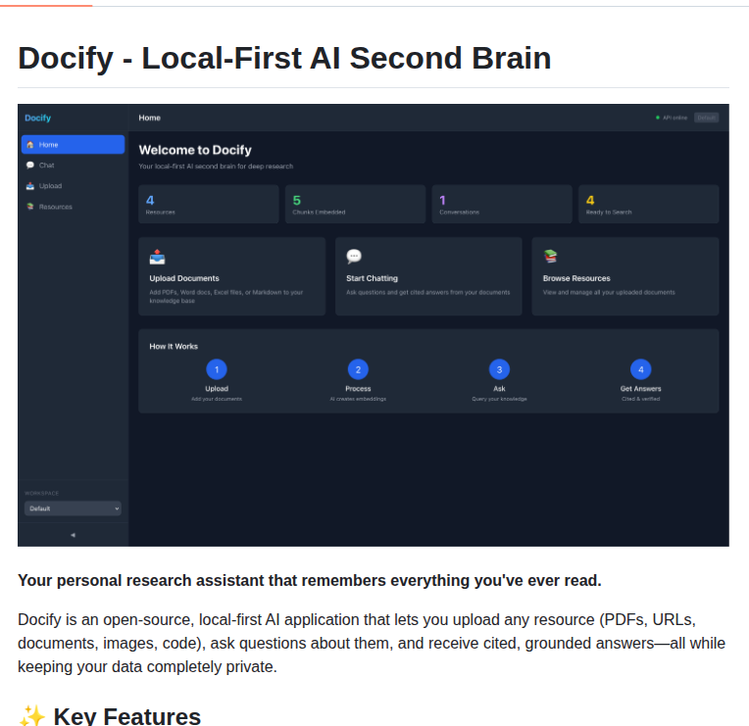
Task: Click 'View and manage all your uploaded documents' text
Action: [x=609, y=292]
